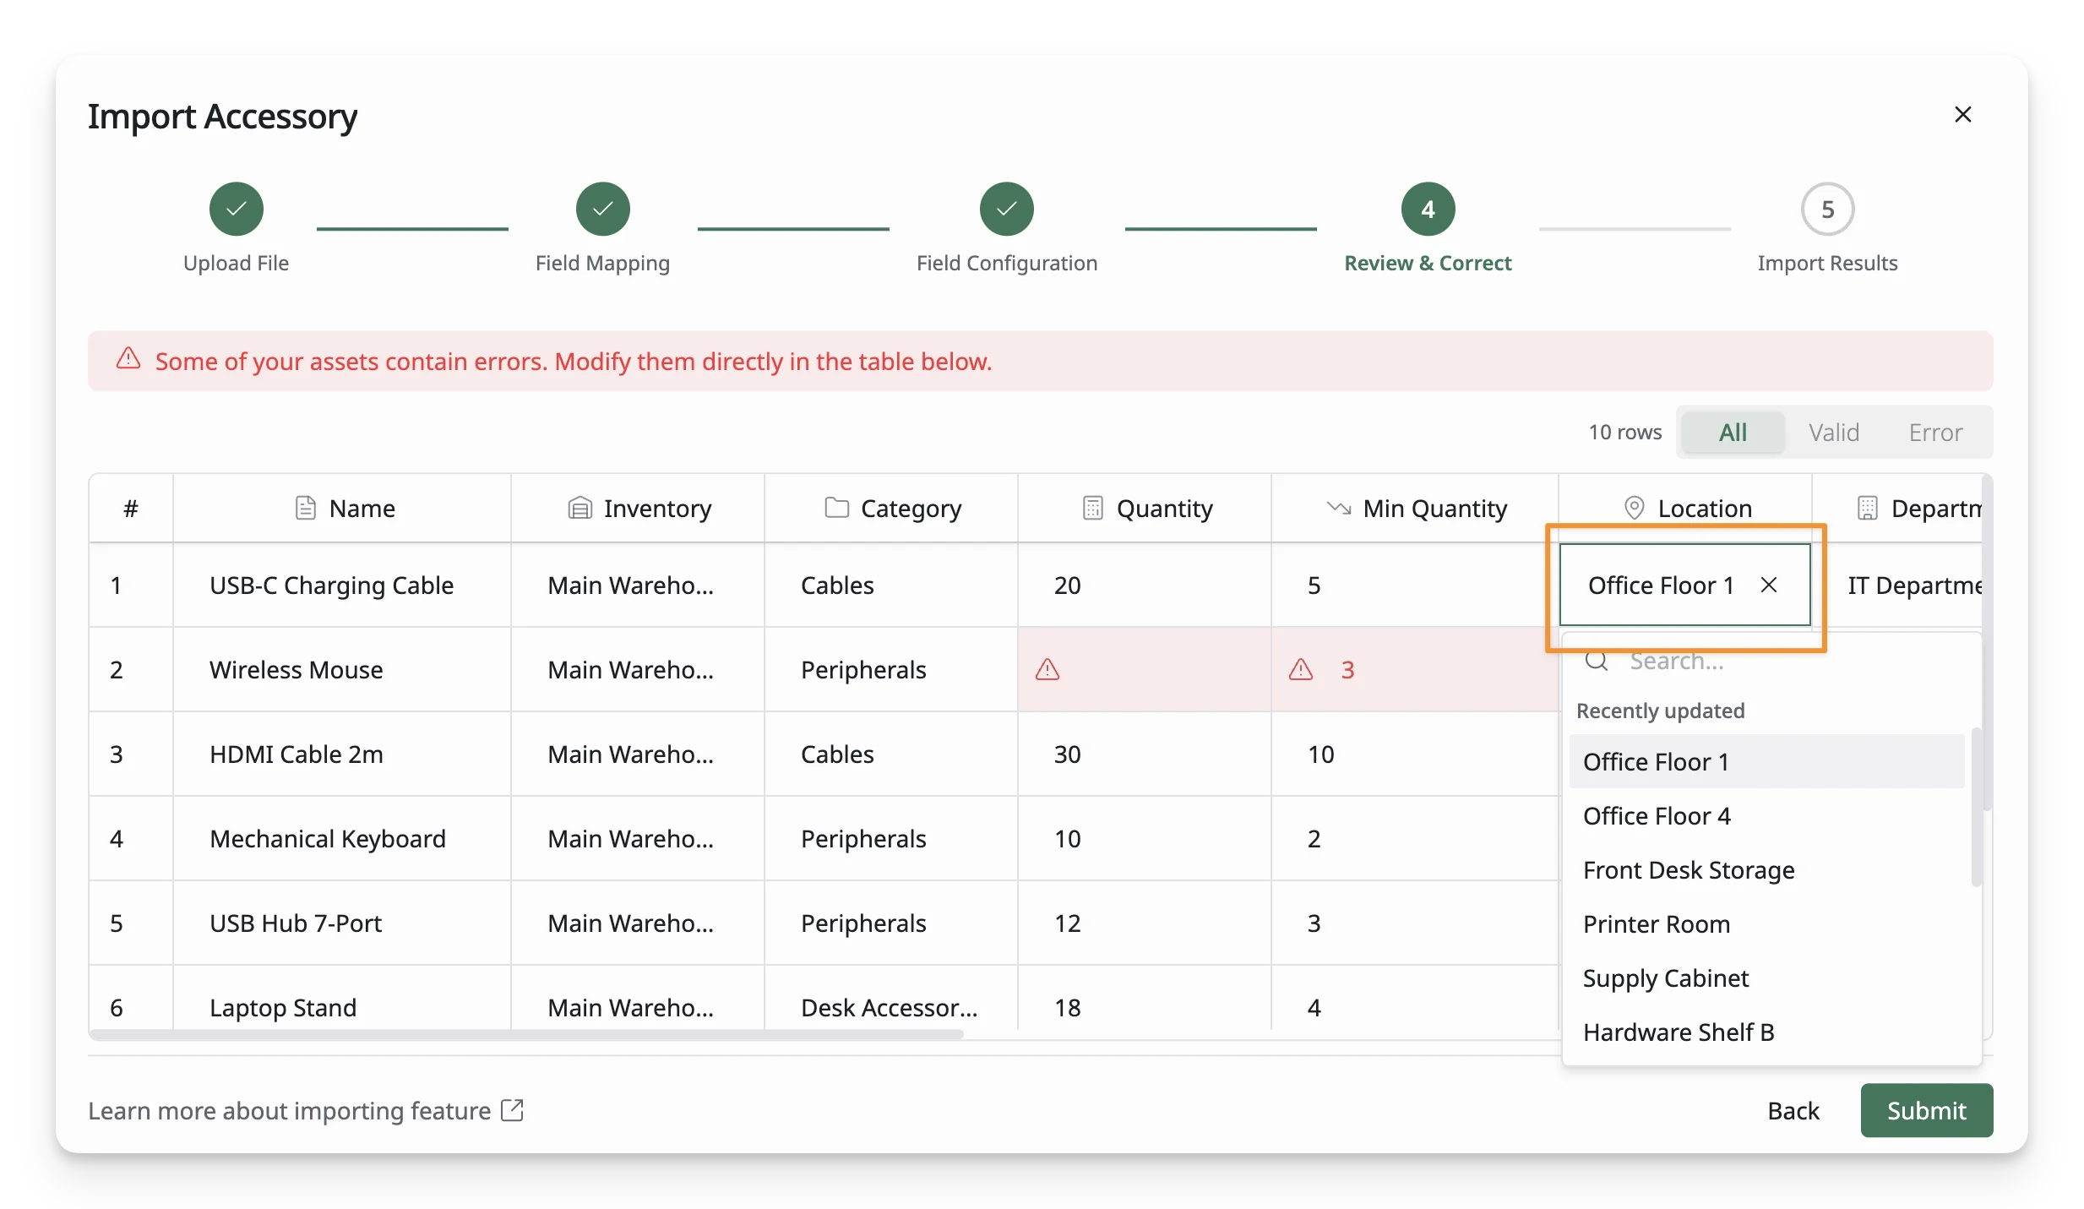Click the warning icon in Wireless Mouse Min Quantity
This screenshot has width=2084, height=1209.
coord(1301,669)
